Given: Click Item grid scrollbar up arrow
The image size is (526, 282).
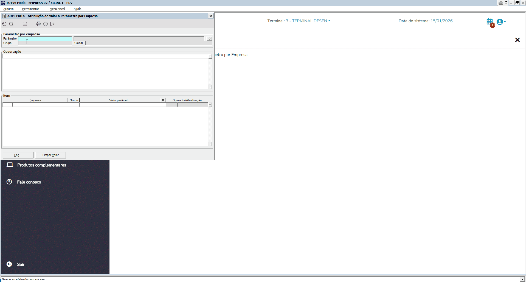Looking at the screenshot, I should click(x=210, y=105).
